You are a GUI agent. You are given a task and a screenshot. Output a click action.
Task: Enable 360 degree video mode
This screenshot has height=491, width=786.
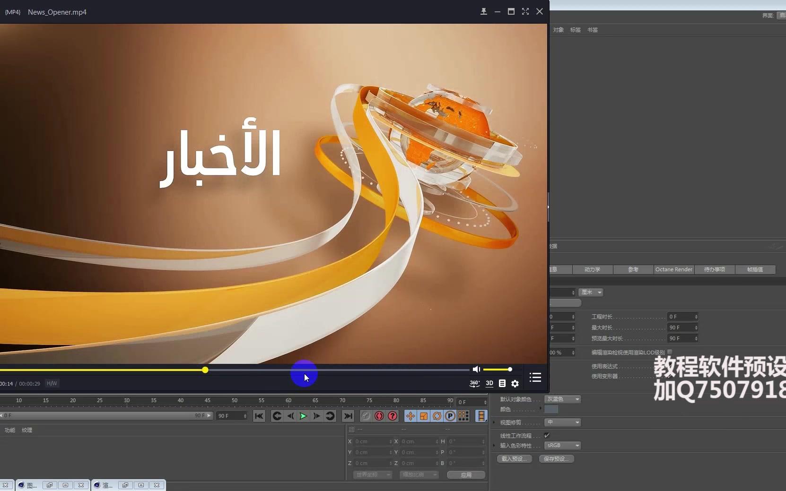(x=474, y=383)
